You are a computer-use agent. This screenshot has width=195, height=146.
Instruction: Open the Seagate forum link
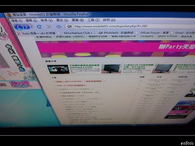click(147, 36)
